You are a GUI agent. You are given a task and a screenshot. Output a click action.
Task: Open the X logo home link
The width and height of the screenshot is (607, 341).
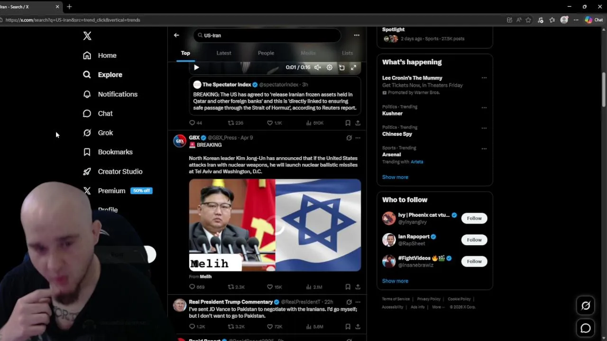[87, 36]
